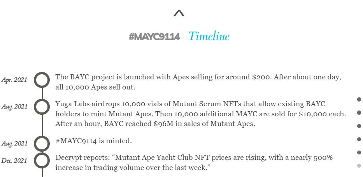Click the Aug. 2021 date beside the Yuga Labs entry
This screenshot has height=177, width=363.
[14, 107]
